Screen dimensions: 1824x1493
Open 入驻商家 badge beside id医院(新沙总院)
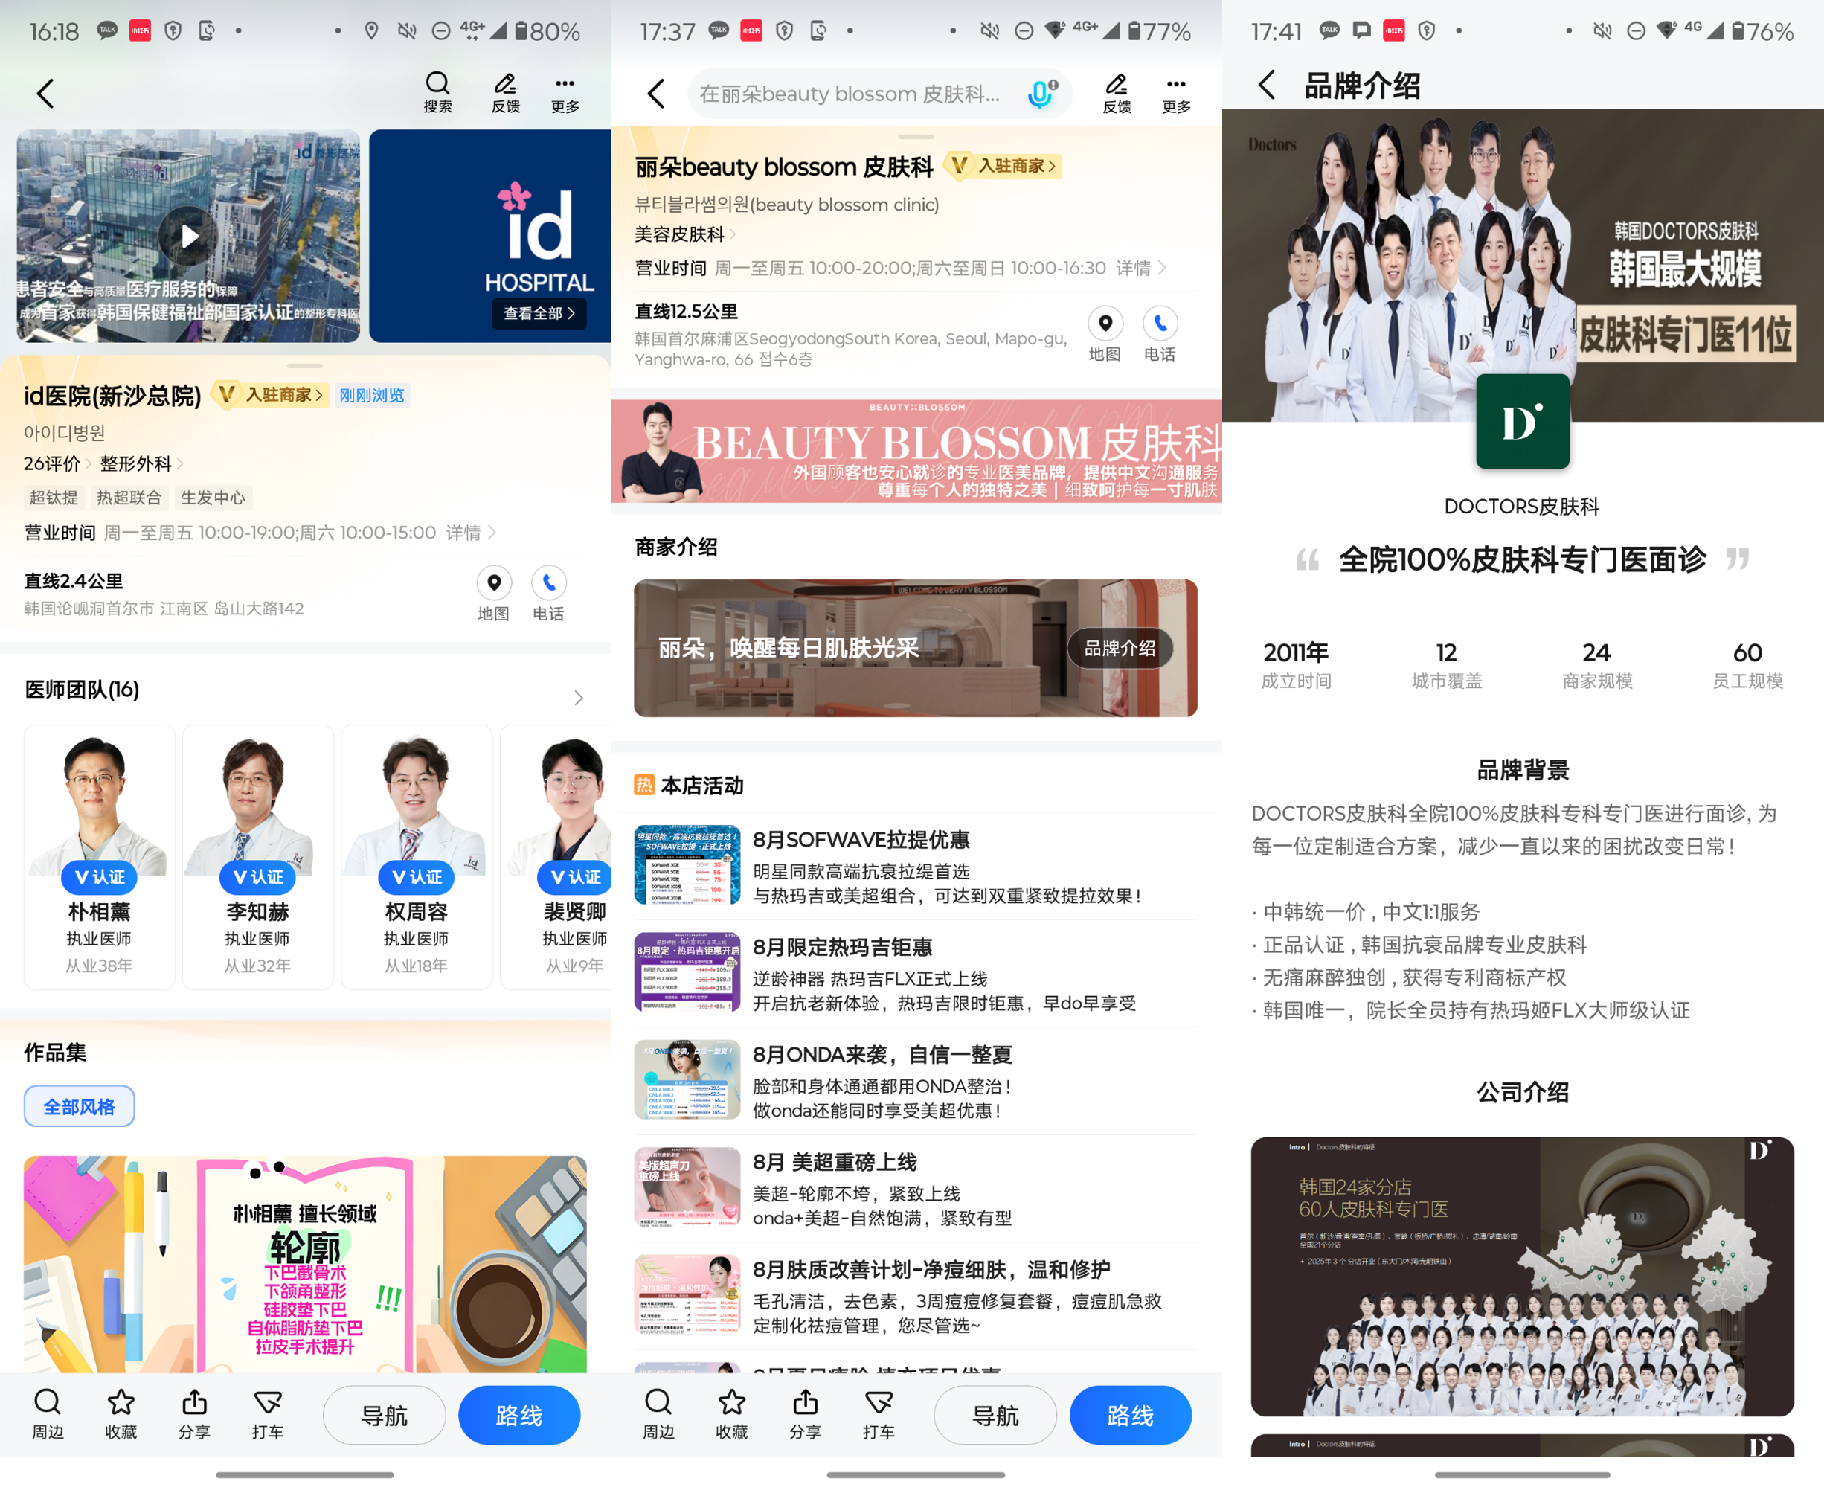[272, 395]
